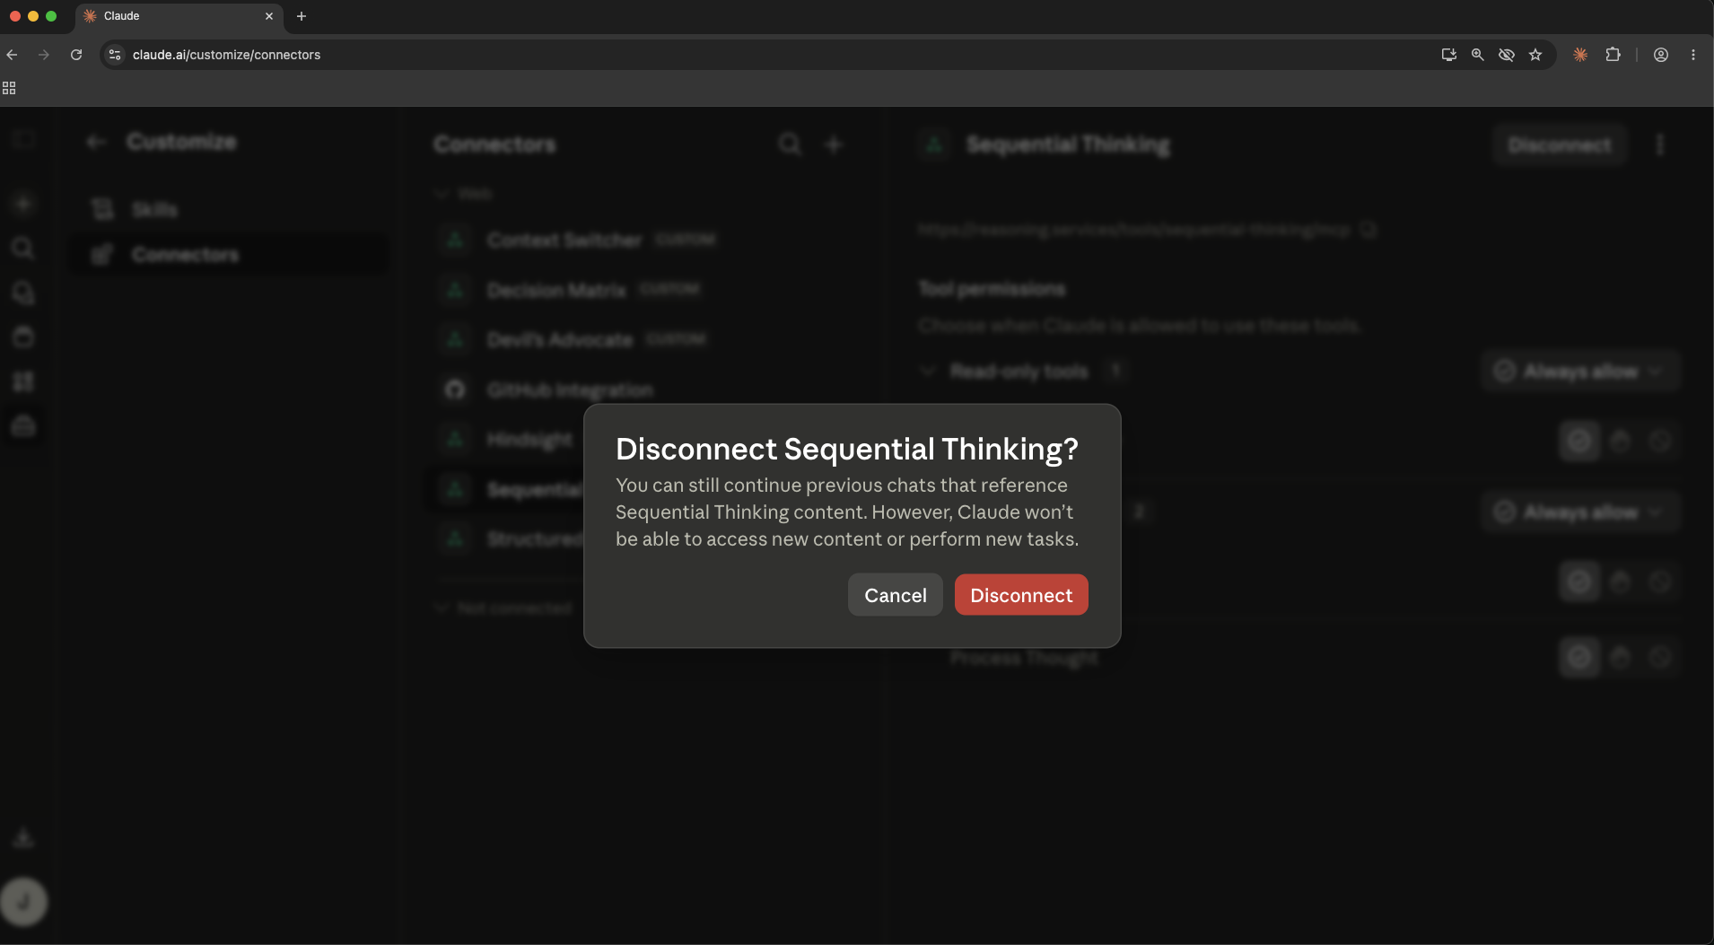Close the Claude tab
Image resolution: width=1714 pixels, height=945 pixels.
coord(269,16)
